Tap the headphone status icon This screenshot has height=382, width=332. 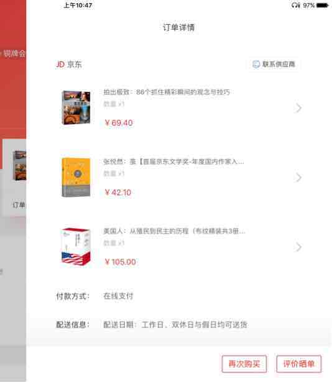click(296, 5)
